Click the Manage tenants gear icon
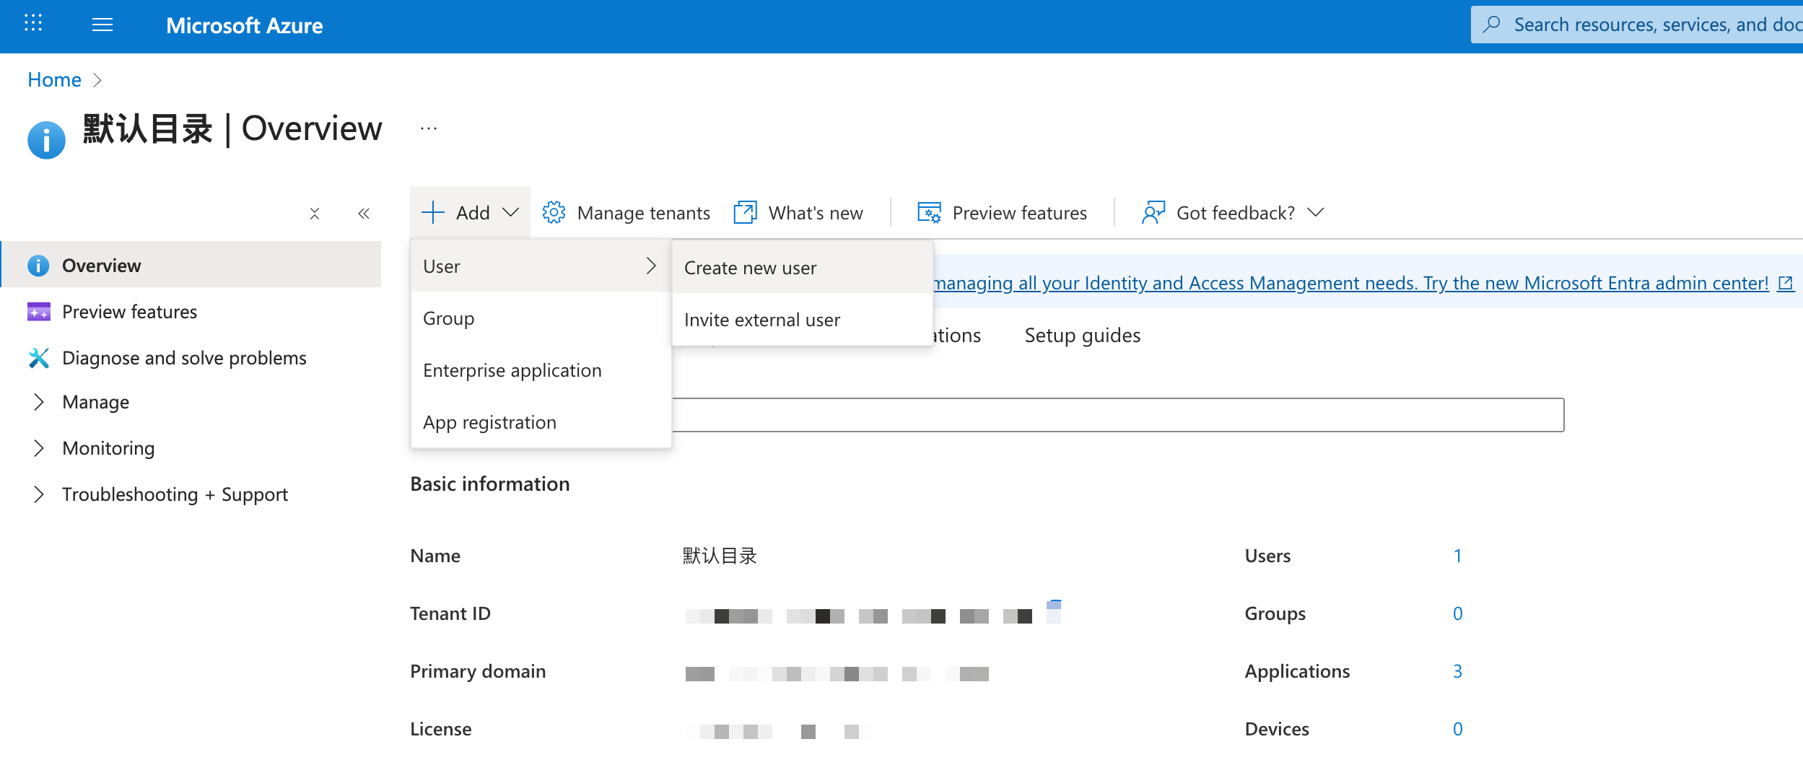 pos(554,213)
